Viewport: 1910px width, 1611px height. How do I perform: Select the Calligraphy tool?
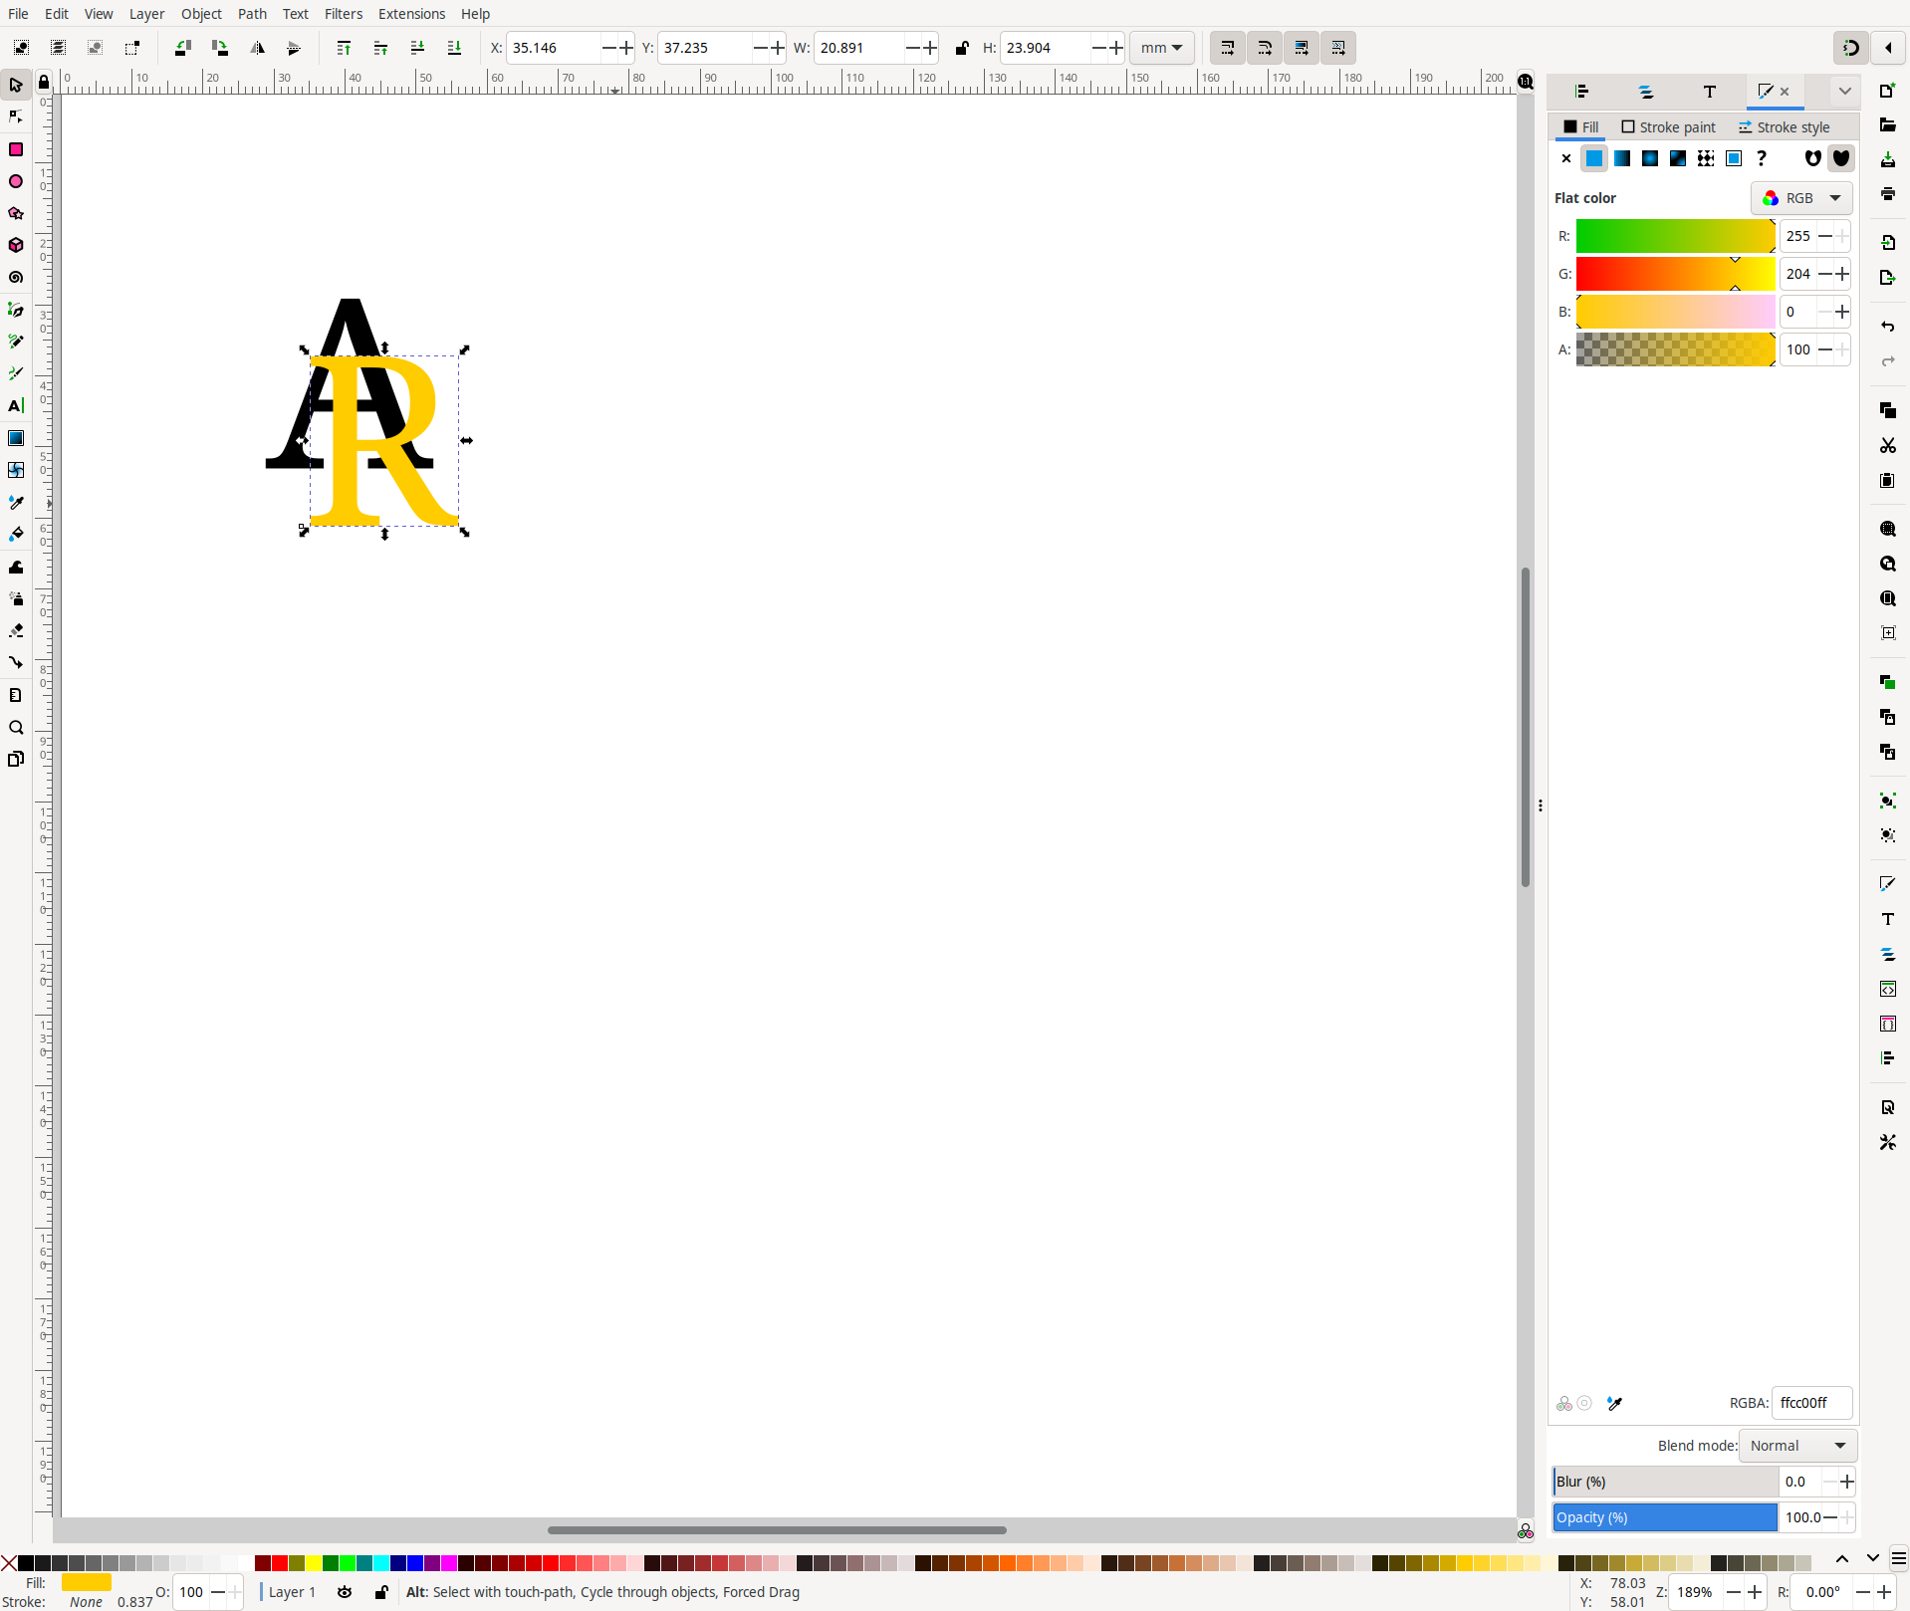tap(16, 373)
